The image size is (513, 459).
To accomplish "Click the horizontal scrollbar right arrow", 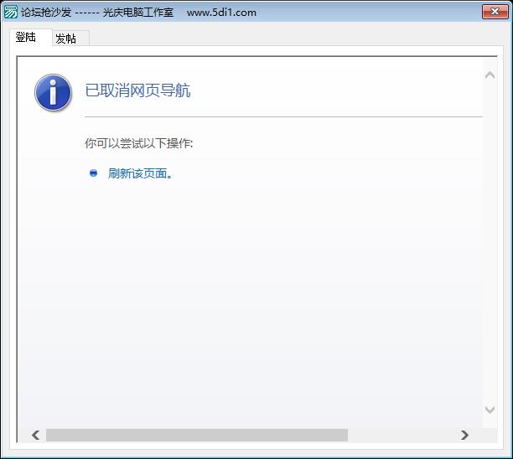I will click(464, 436).
